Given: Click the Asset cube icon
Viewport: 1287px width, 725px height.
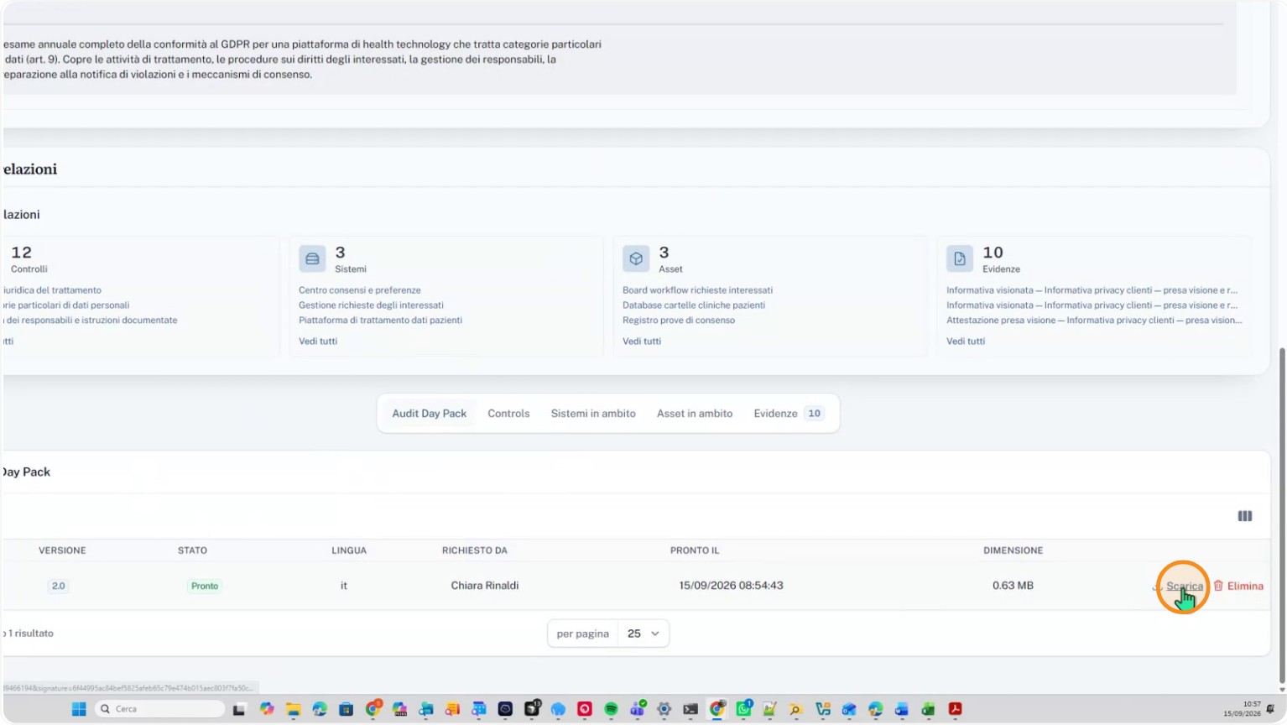Looking at the screenshot, I should [x=636, y=258].
